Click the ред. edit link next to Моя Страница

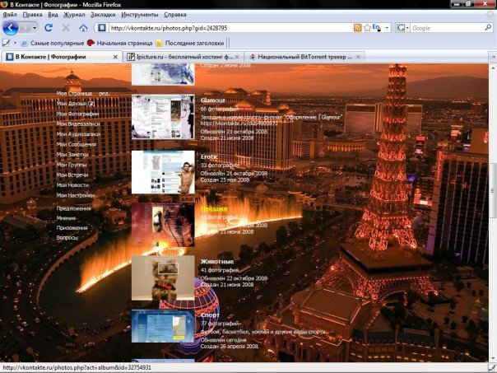[x=104, y=94]
